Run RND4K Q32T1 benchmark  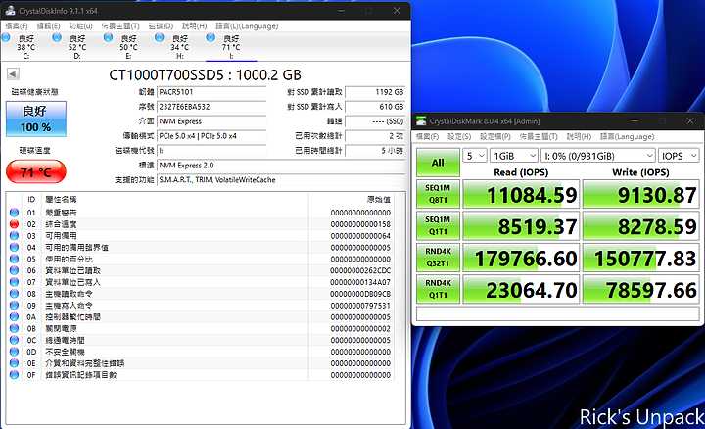click(x=438, y=258)
